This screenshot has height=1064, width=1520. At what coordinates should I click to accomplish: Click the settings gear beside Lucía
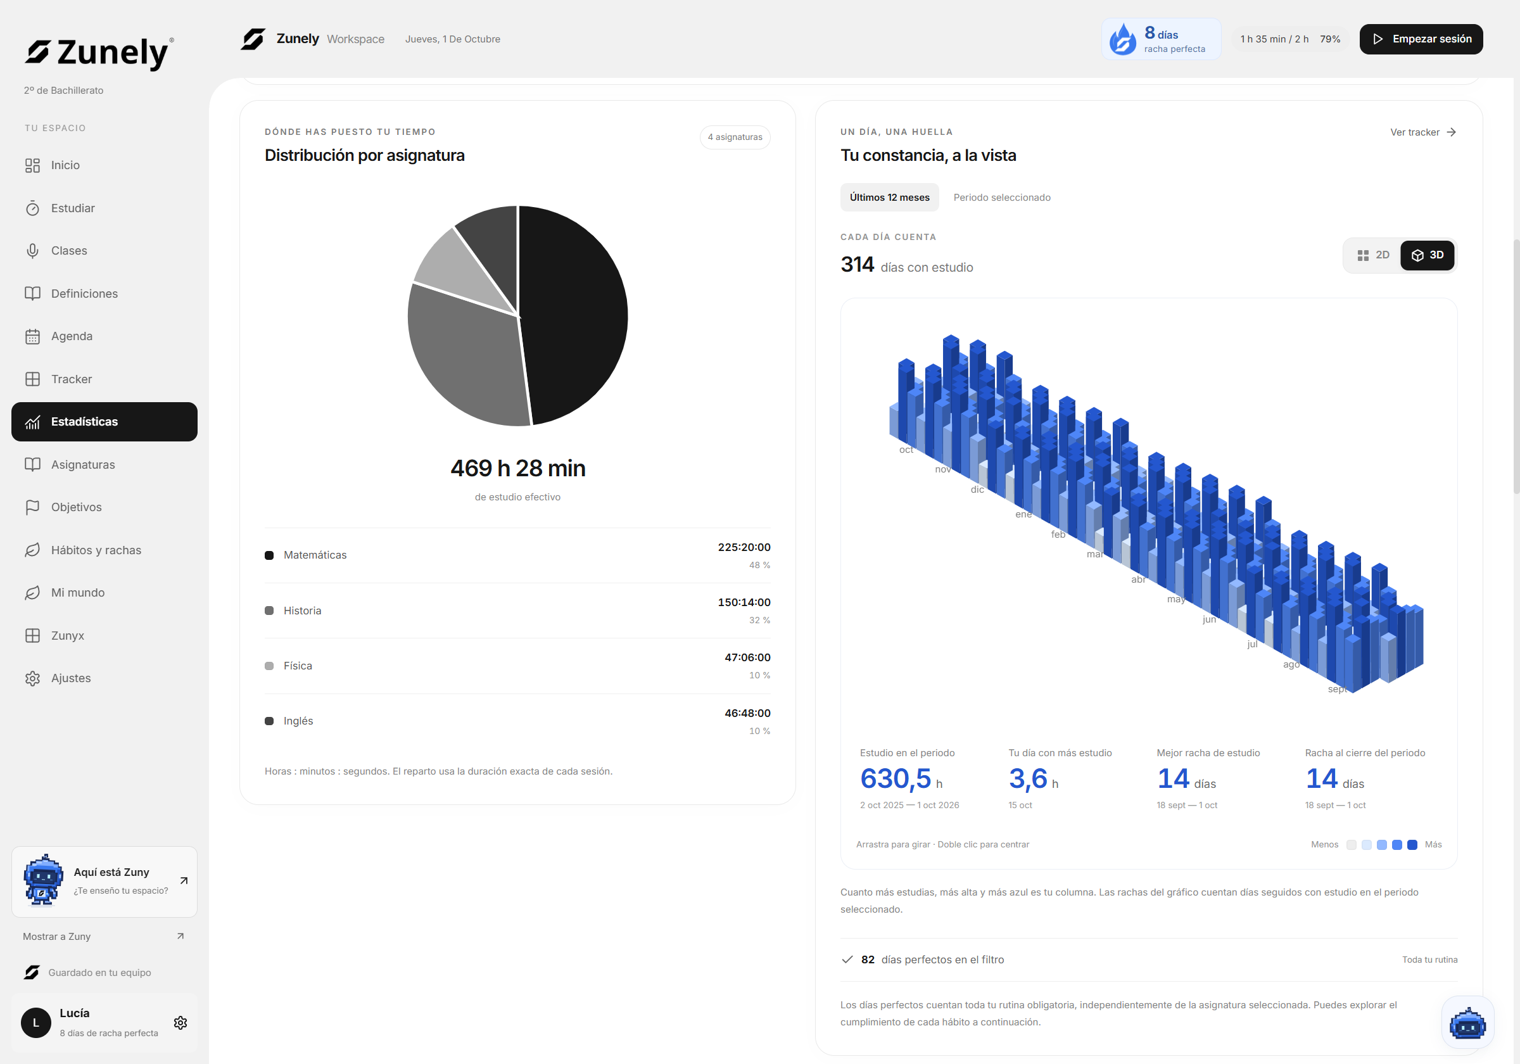[180, 1023]
